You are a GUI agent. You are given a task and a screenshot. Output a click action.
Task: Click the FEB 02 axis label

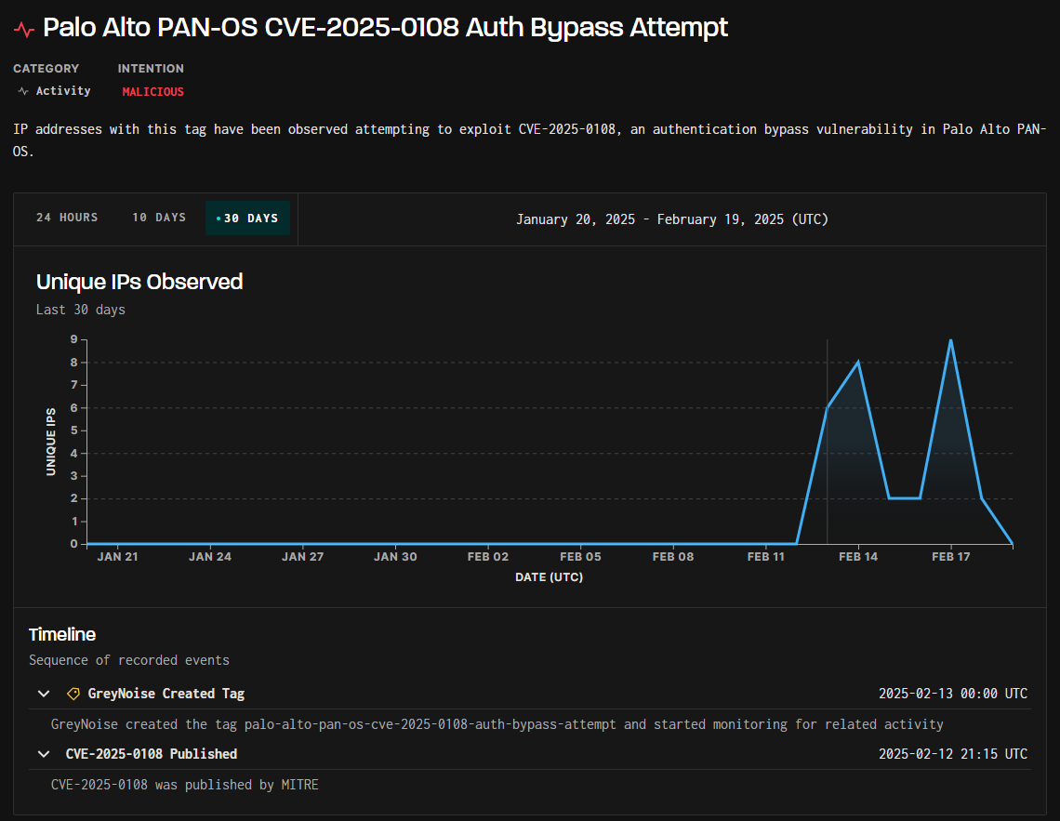coord(488,557)
